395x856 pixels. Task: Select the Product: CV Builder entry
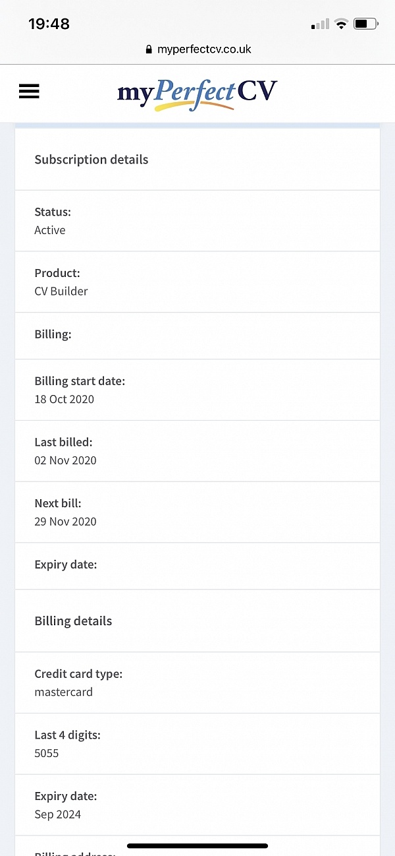coord(197,282)
